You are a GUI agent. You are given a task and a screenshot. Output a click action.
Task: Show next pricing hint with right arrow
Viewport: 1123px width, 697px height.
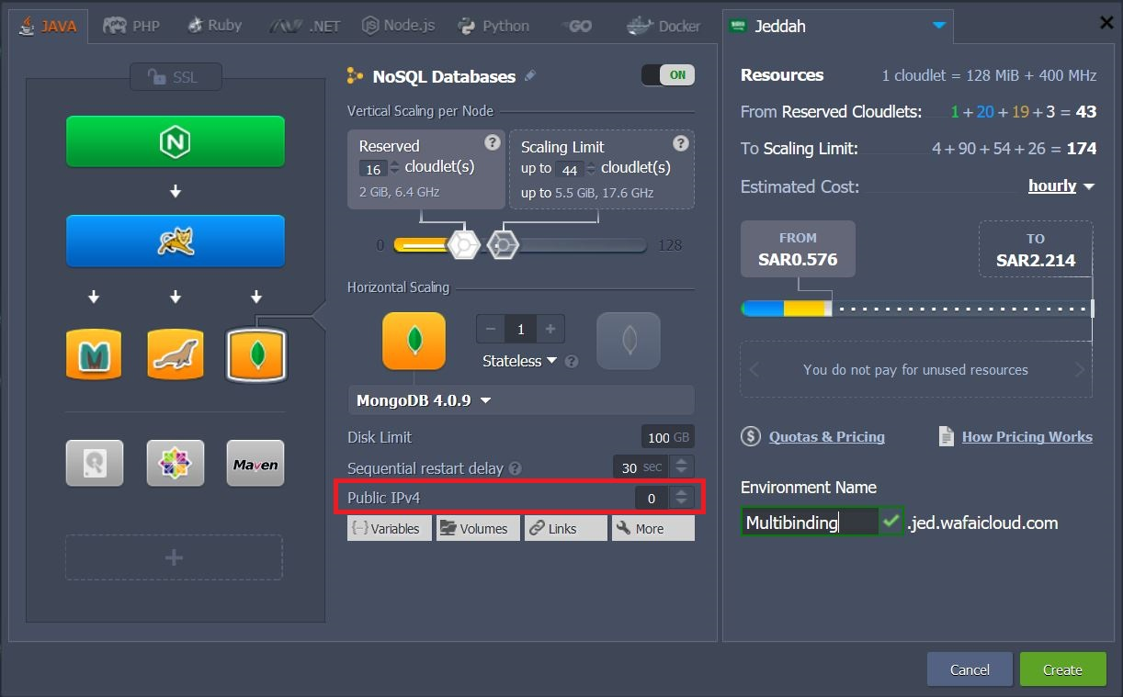pos(1081,370)
